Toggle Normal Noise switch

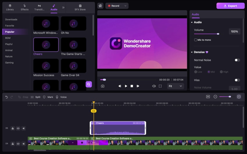pyautogui.click(x=237, y=60)
